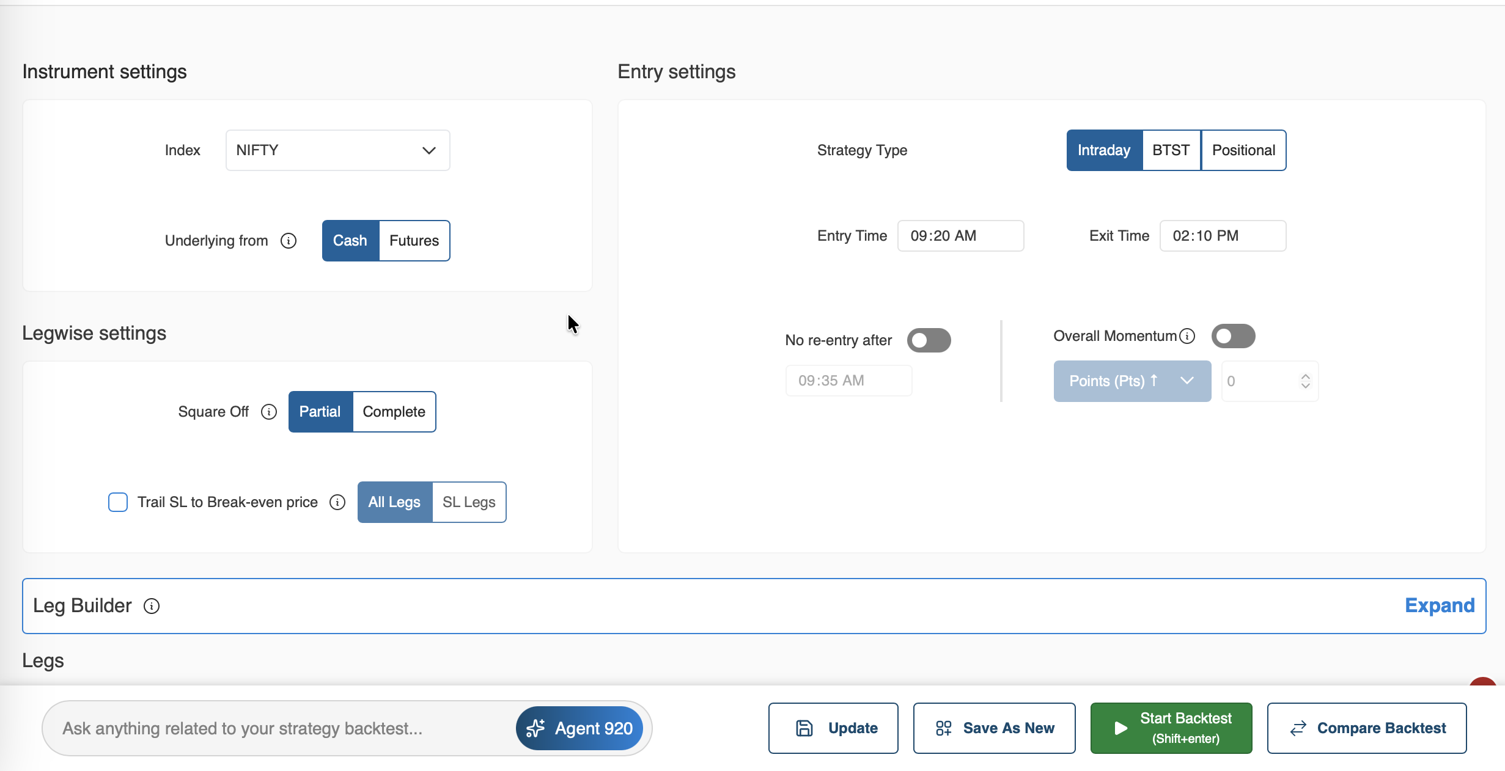Screen dimensions: 1505x771
Task: Click info icon next to Underlying from
Action: click(x=289, y=241)
